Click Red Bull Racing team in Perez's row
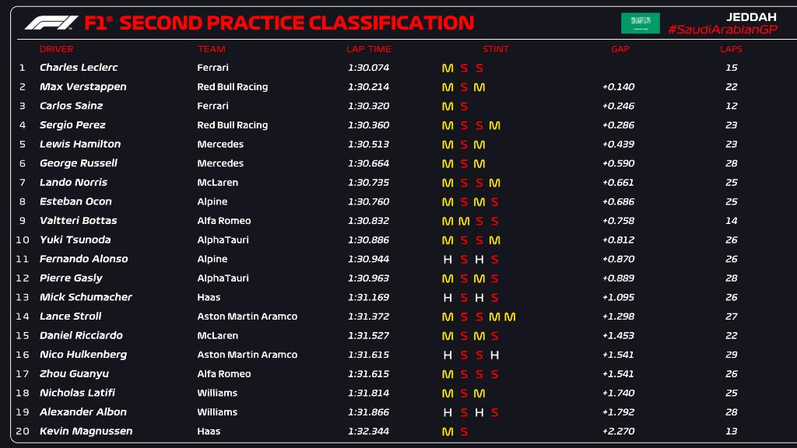 (x=232, y=125)
